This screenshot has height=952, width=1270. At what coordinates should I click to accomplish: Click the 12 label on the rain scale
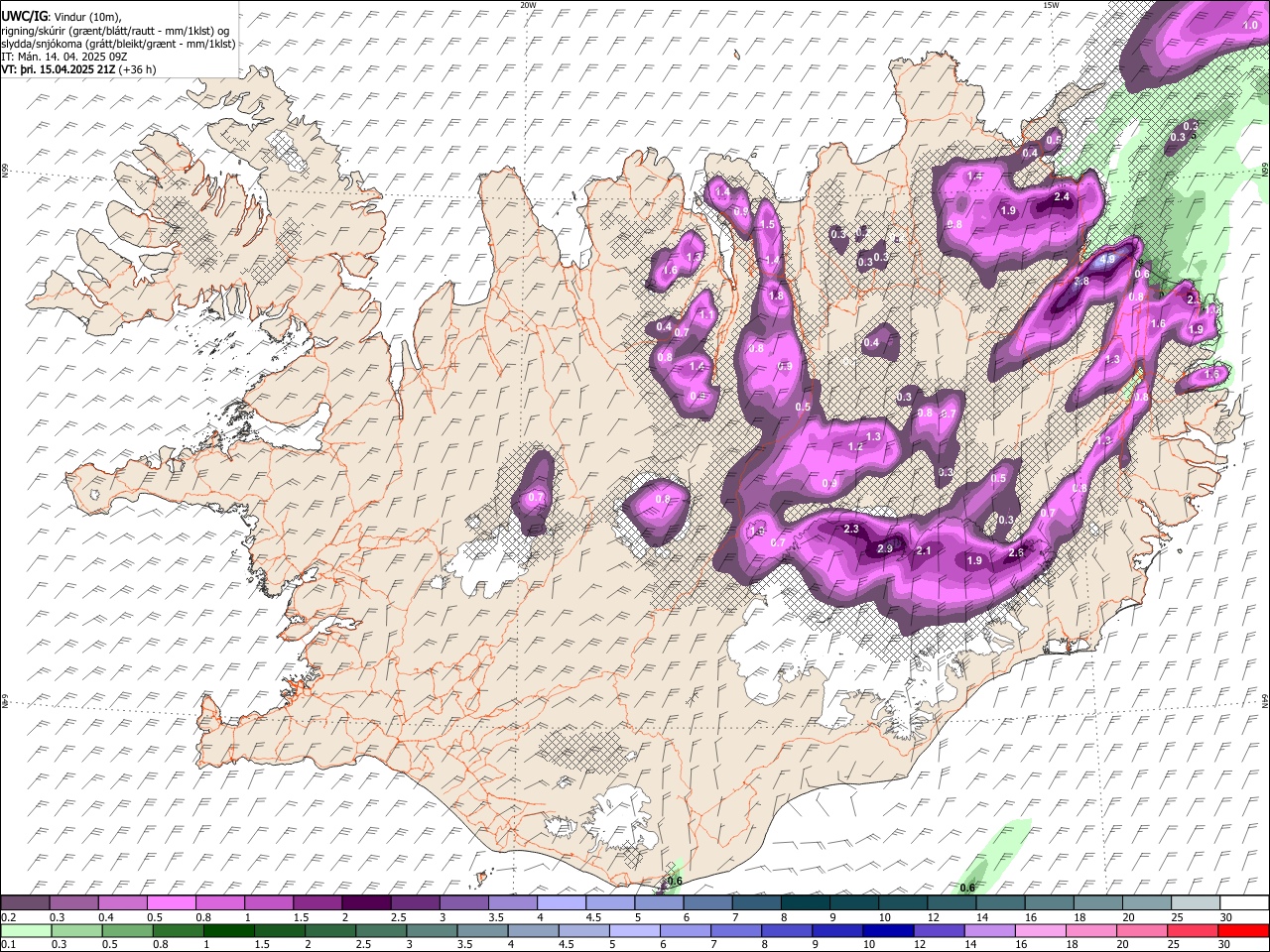click(922, 945)
